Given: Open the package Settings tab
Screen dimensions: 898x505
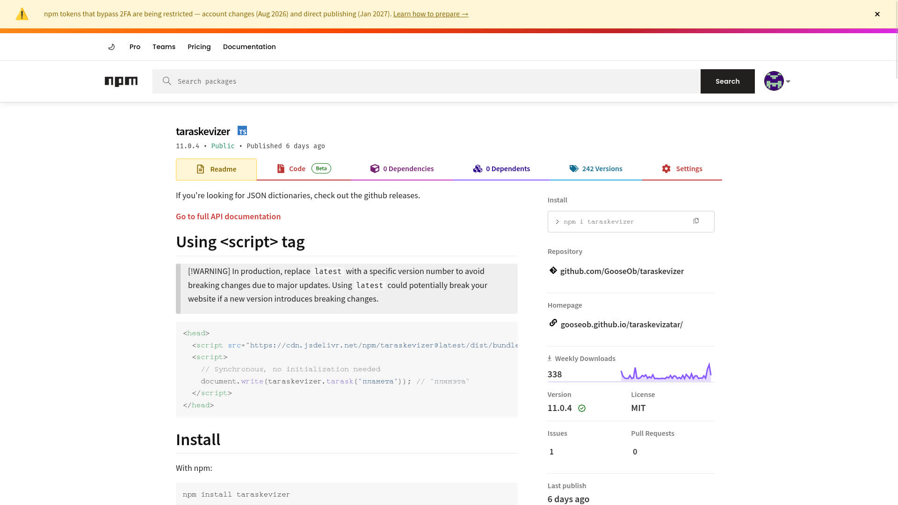Looking at the screenshot, I should [682, 168].
